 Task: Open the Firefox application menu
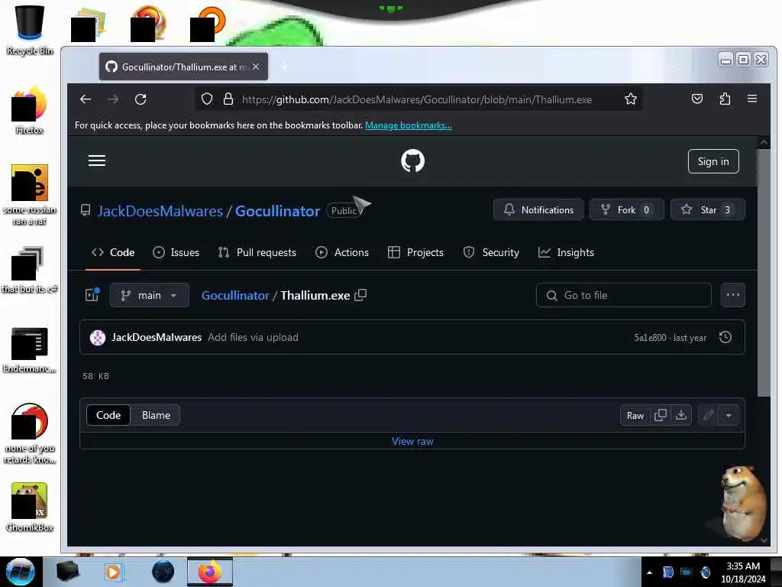click(x=752, y=99)
